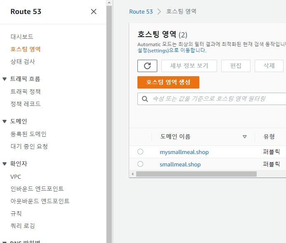
Task: Click the Route 53 sidebar title
Action: (26, 12)
